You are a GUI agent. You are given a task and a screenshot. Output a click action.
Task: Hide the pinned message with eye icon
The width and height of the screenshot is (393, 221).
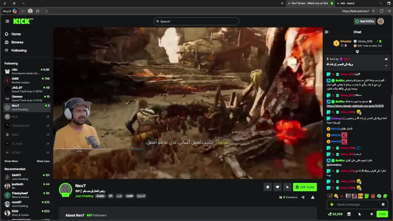pos(386,59)
